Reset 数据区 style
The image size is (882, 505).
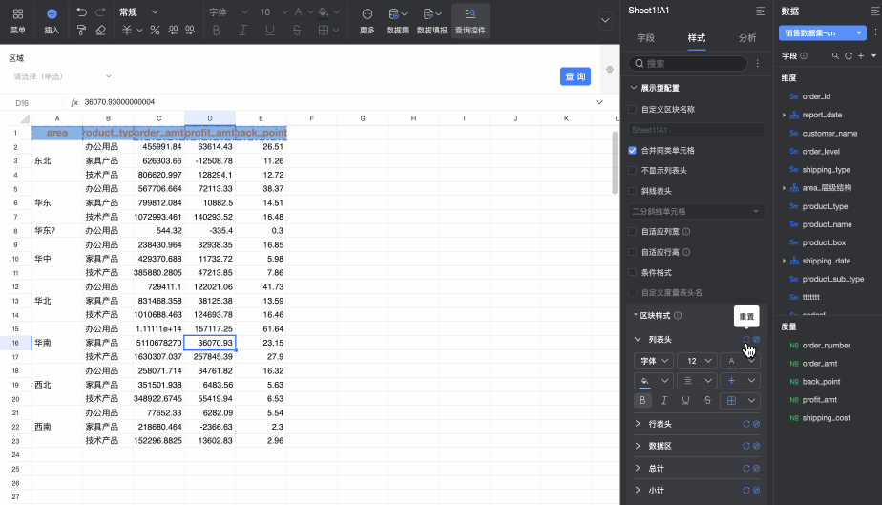coord(746,446)
